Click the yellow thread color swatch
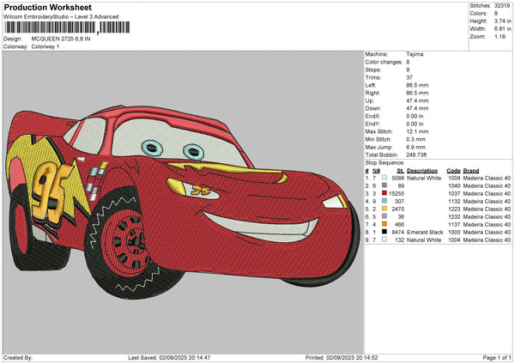The width and height of the screenshot is (515, 364). pos(384,209)
